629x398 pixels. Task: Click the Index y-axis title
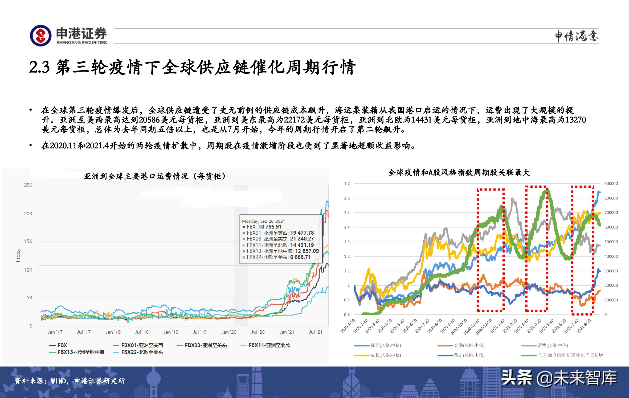tap(18, 256)
